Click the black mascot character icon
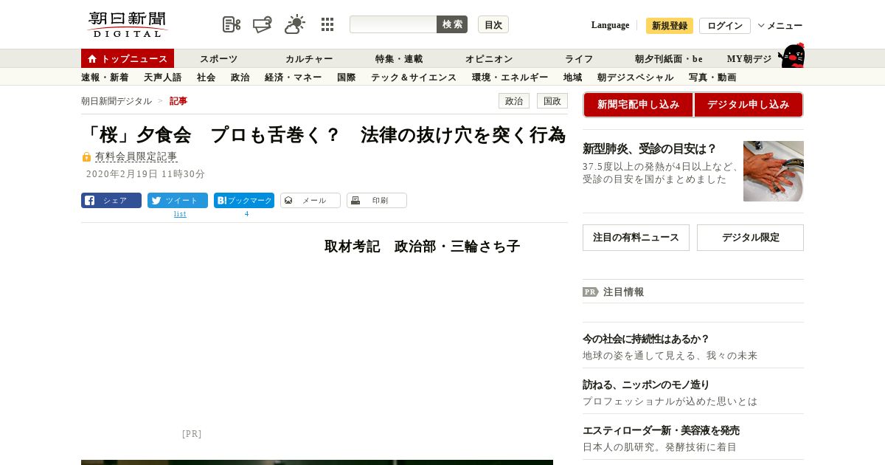The height and width of the screenshot is (465, 885). pos(791,56)
